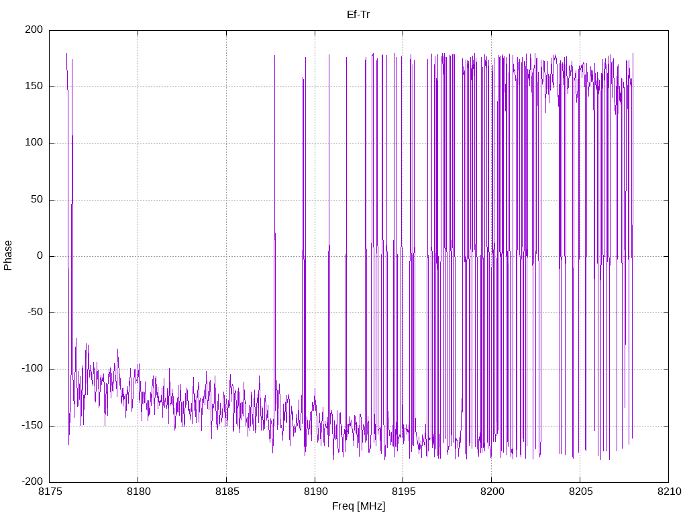Click the plot title Ef-Tr
Viewport: 687px width, 515px height.
pos(358,15)
